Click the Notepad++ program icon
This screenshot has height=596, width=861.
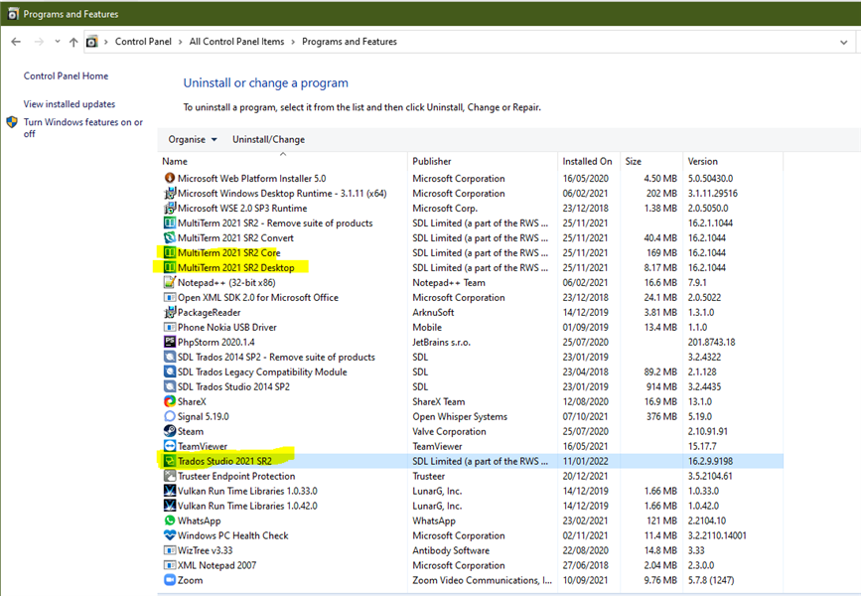coord(170,282)
